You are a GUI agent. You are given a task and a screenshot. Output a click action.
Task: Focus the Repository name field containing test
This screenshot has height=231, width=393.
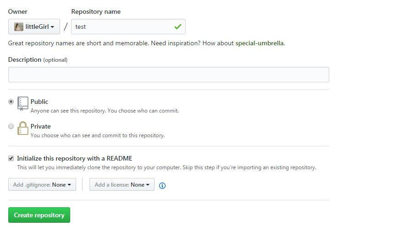pyautogui.click(x=124, y=27)
